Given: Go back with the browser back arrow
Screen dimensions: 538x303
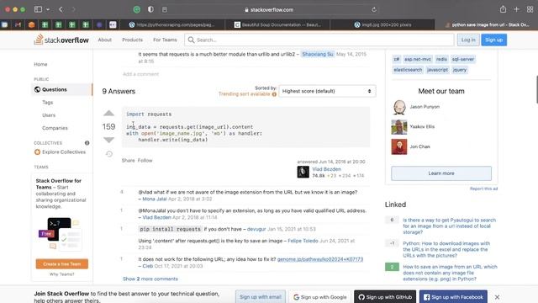Looking at the screenshot, I should (61, 9).
